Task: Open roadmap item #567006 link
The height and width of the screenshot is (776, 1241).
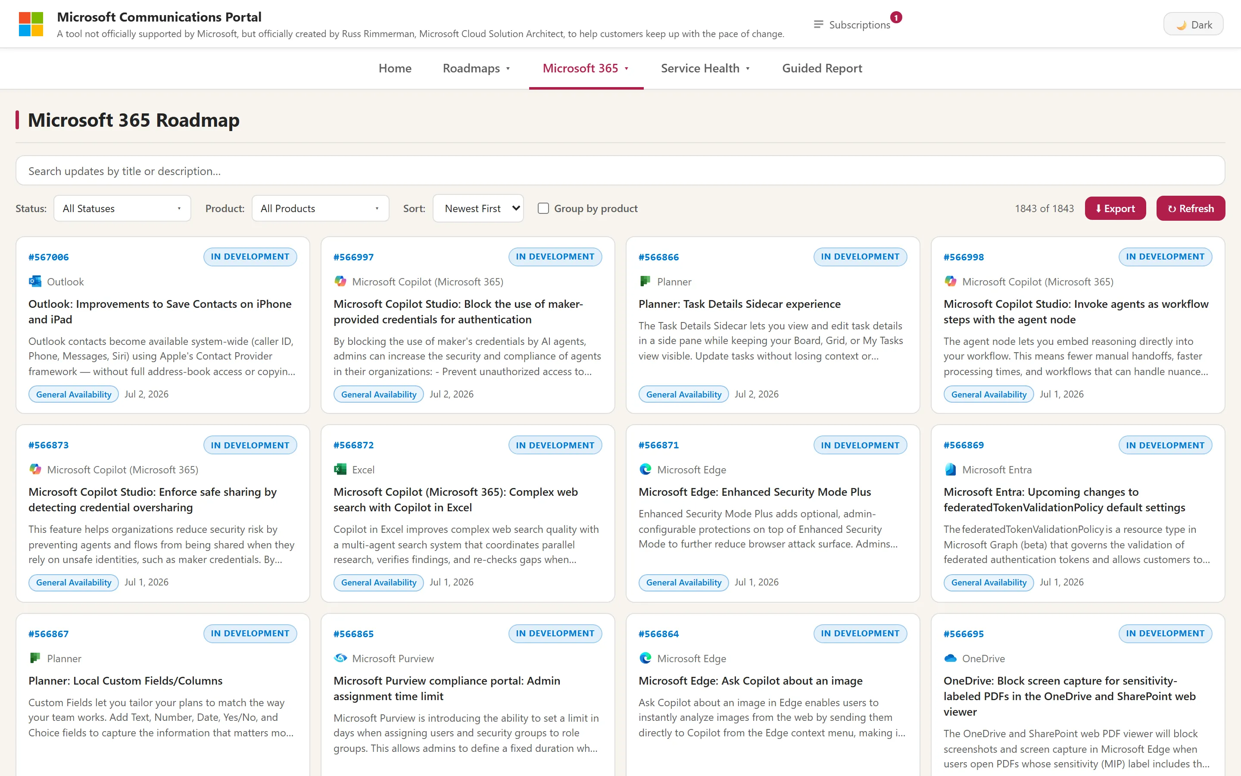Action: [x=48, y=257]
